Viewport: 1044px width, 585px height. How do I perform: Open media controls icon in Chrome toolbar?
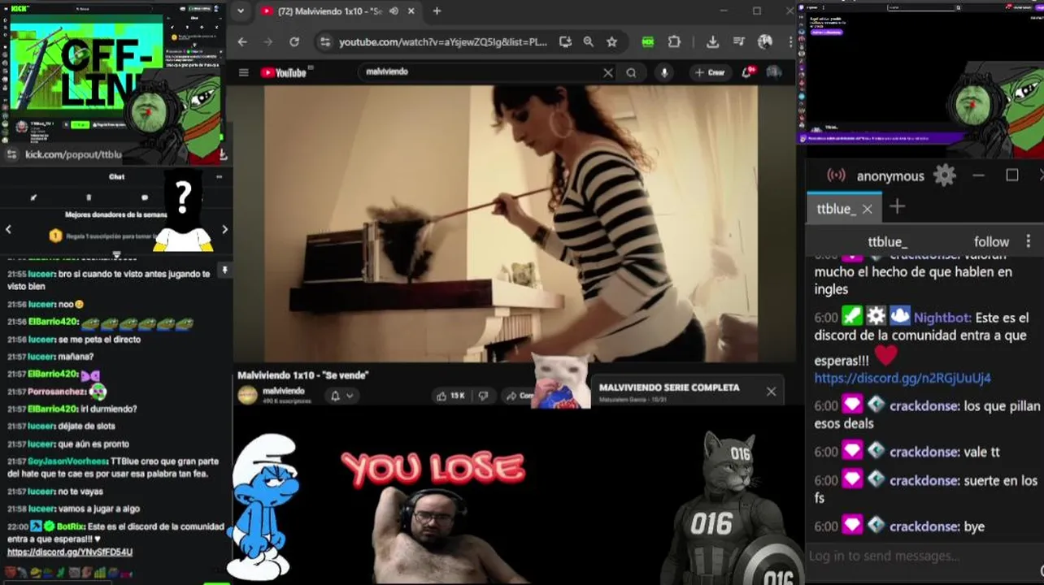pyautogui.click(x=738, y=42)
